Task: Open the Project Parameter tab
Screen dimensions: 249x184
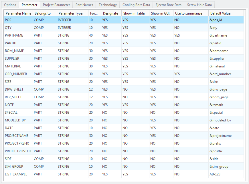Action: 56,5
